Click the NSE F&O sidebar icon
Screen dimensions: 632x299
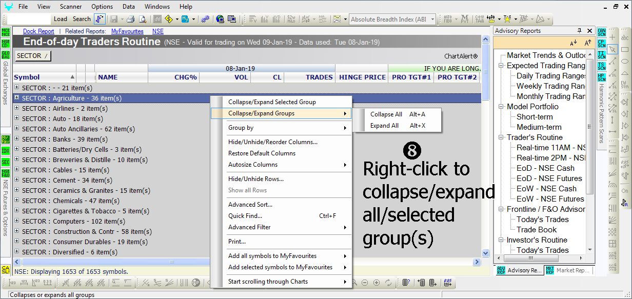(x=6, y=173)
